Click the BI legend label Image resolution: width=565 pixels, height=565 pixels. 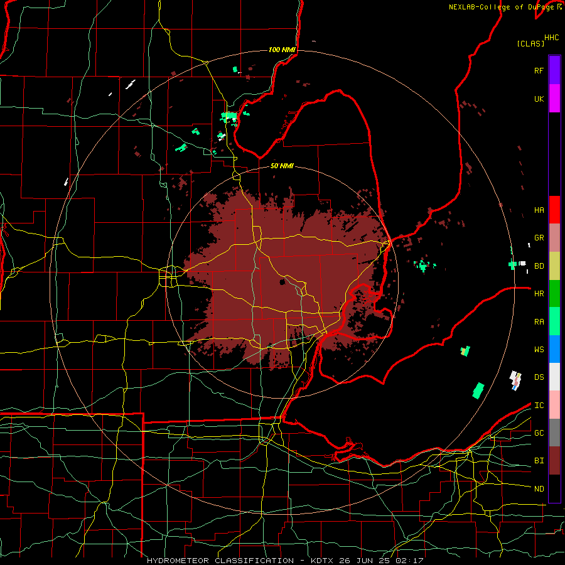tap(539, 461)
